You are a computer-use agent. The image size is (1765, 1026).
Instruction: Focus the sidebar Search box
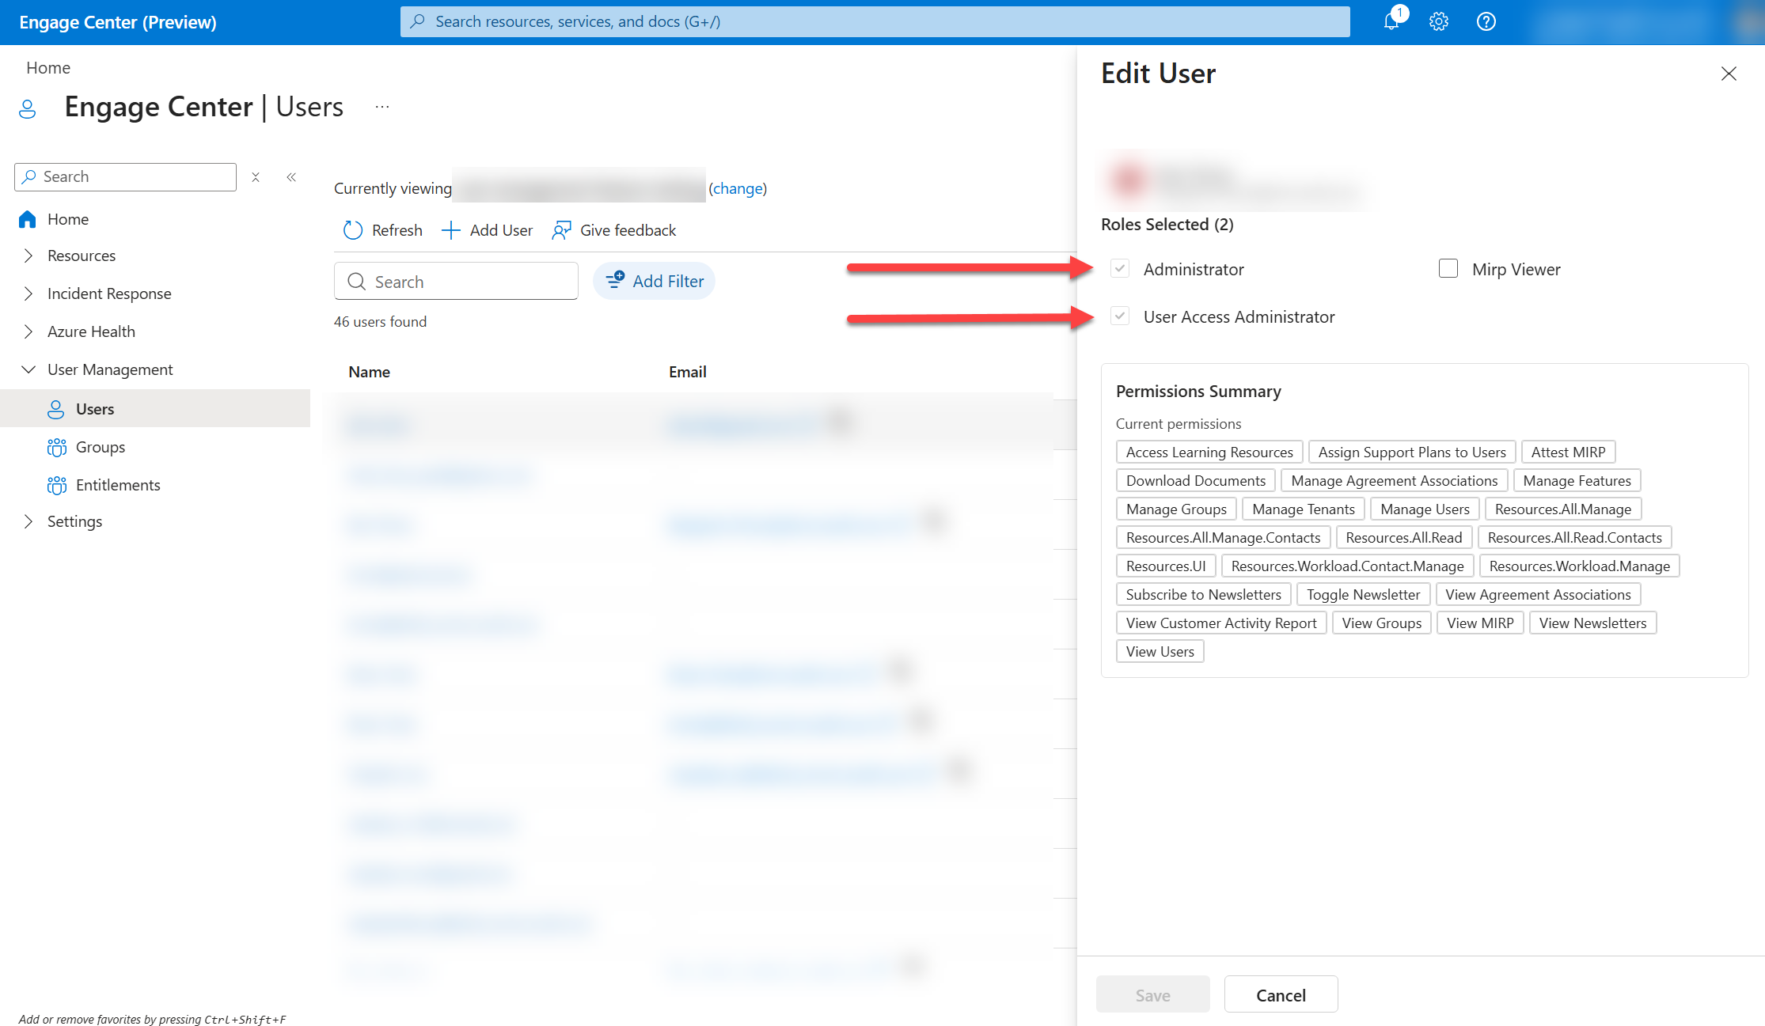pos(125,177)
